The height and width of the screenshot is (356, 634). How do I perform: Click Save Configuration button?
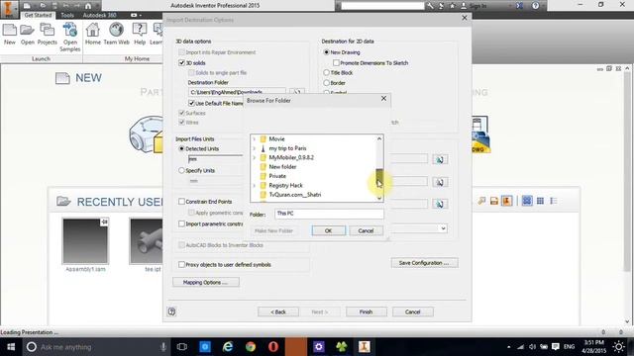pos(424,263)
